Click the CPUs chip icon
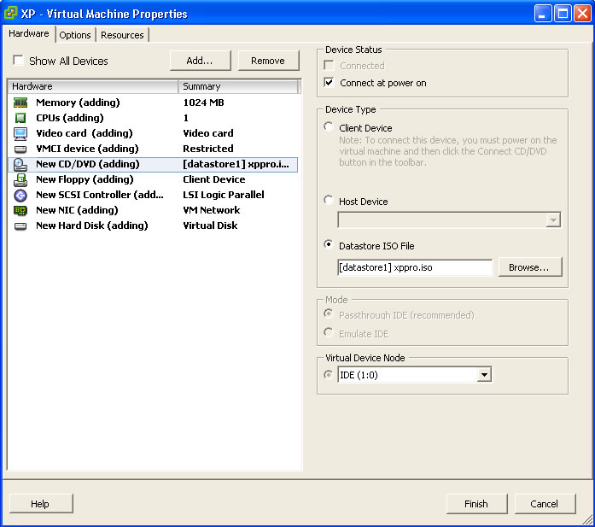 coord(20,118)
